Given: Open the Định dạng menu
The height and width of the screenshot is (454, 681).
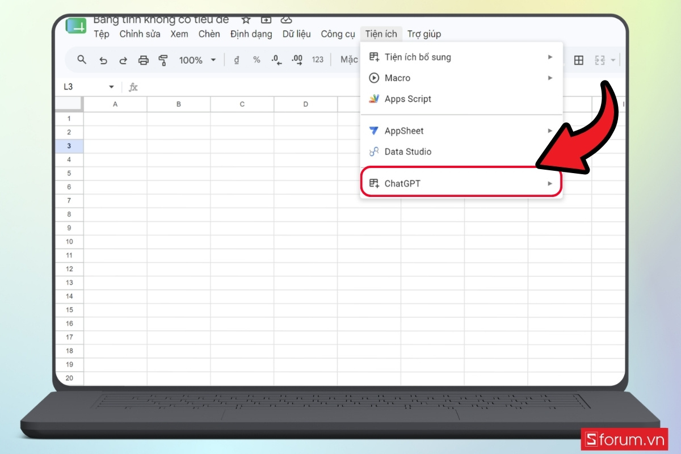Looking at the screenshot, I should click(251, 34).
